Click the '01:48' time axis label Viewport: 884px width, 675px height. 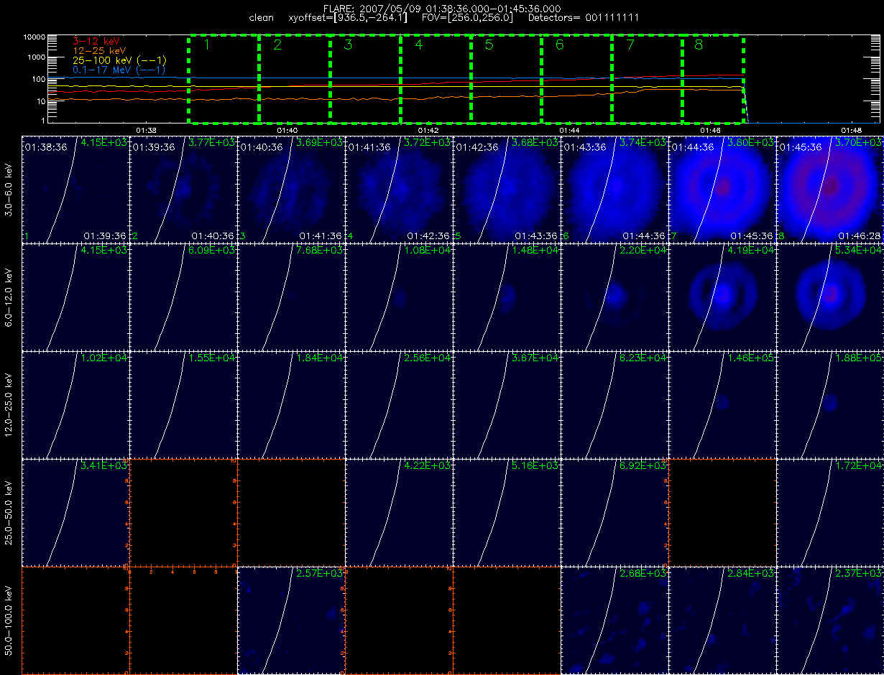[x=851, y=130]
